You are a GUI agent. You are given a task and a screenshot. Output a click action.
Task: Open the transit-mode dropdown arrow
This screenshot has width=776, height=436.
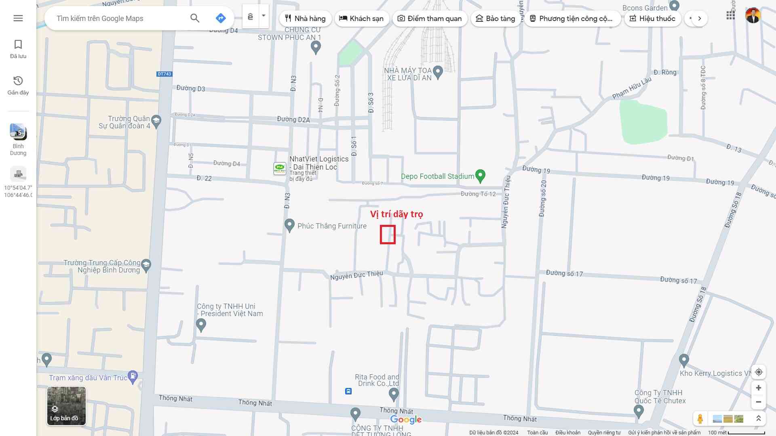click(x=264, y=16)
